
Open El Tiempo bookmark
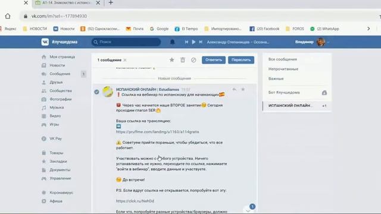click(186, 29)
